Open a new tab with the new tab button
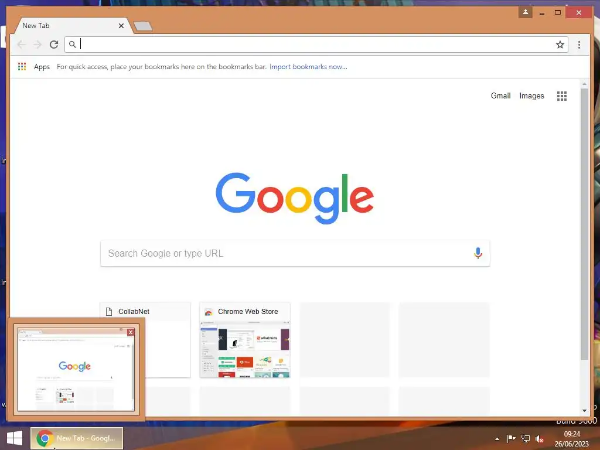600x450 pixels. pyautogui.click(x=143, y=26)
